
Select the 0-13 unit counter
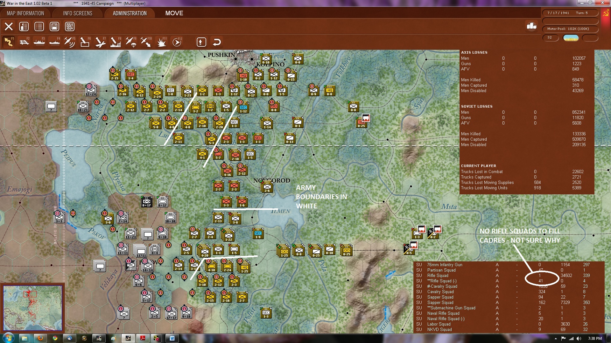coord(290,138)
